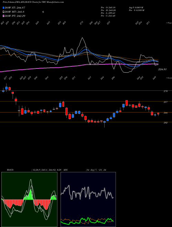Click the Pre O: 243.18 value

click(x=108, y=8)
